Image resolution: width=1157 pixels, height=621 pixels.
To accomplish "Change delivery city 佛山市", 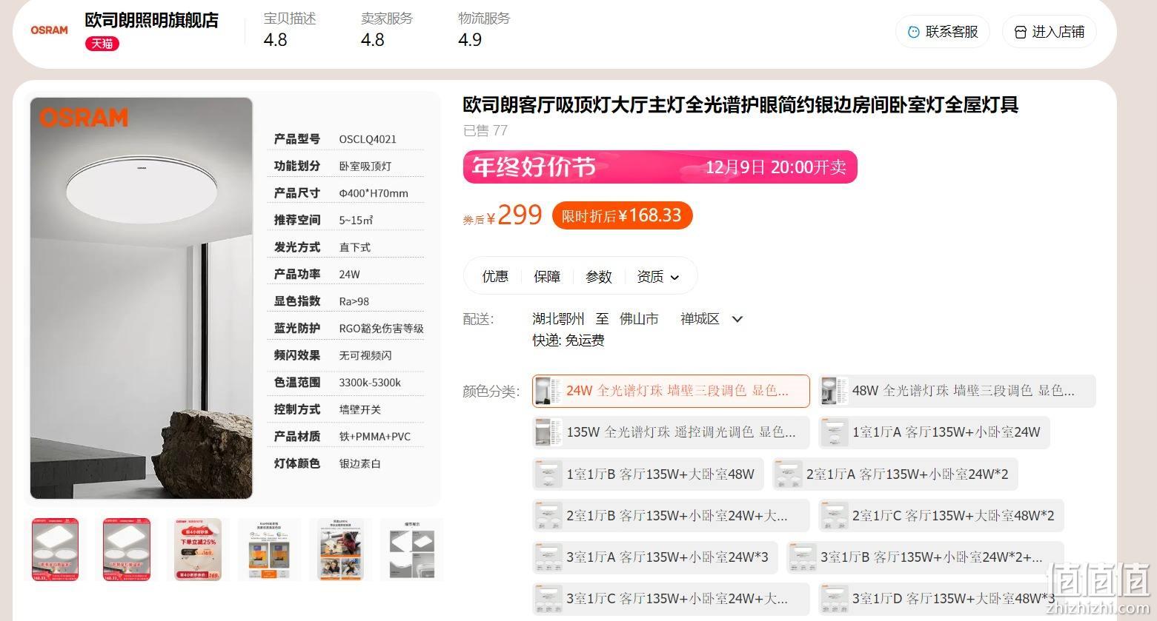I will tap(639, 319).
